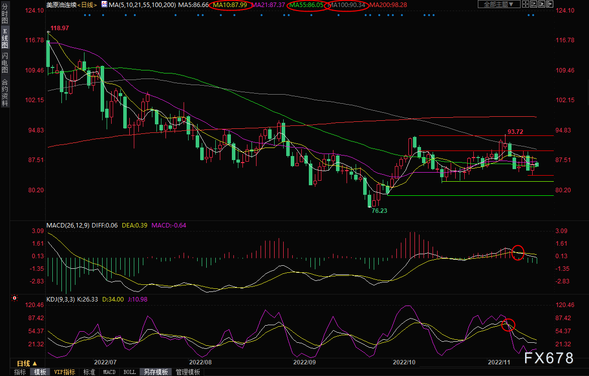Screen dimensions: 589x376
Task: Choose the BOLL template button
Action: click(x=130, y=372)
